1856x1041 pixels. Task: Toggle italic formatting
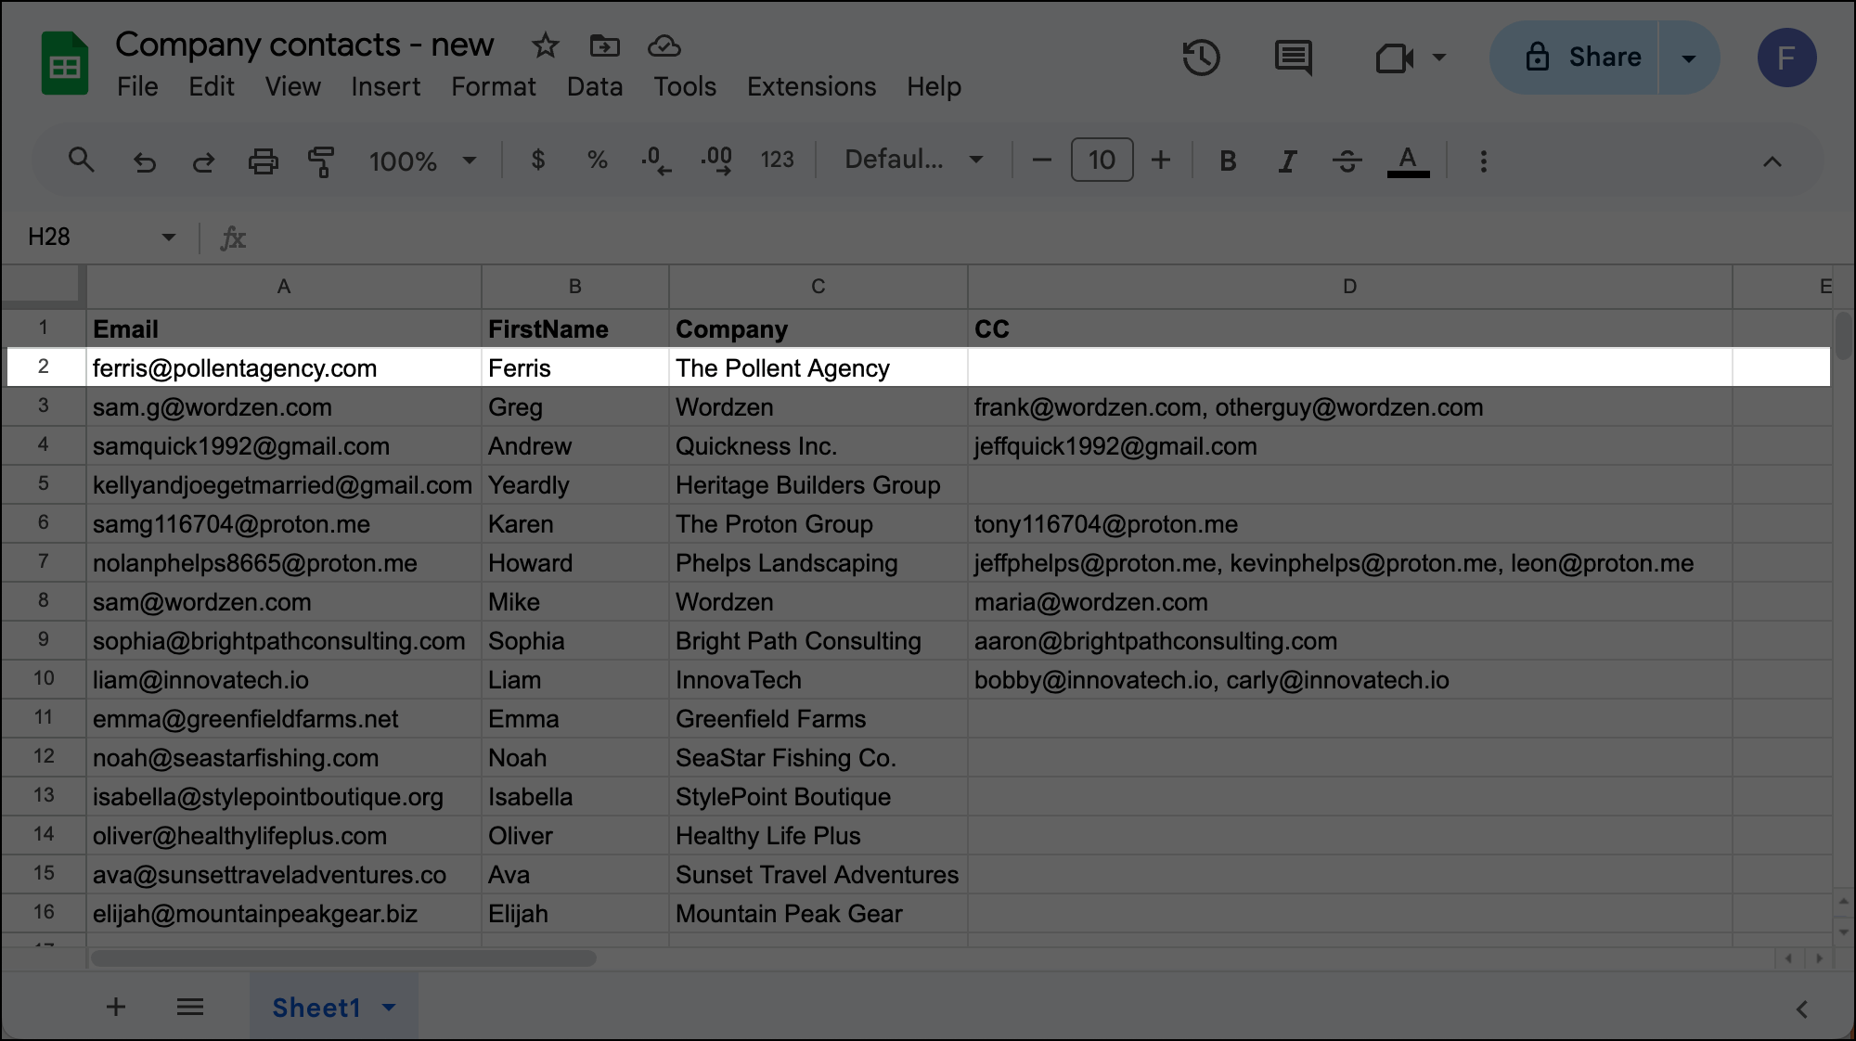tap(1286, 161)
